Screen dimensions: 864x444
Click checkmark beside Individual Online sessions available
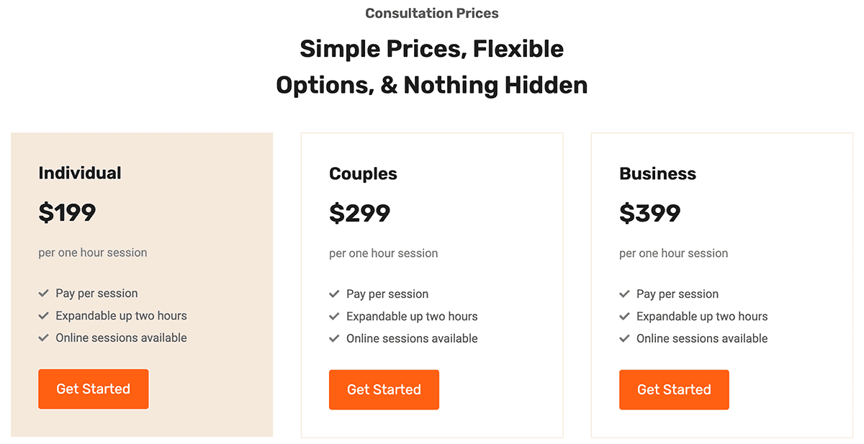[43, 338]
